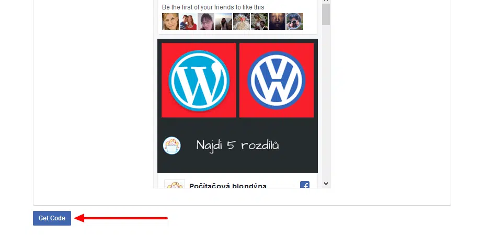Click the preview scrollbar down arrow

click(x=326, y=184)
